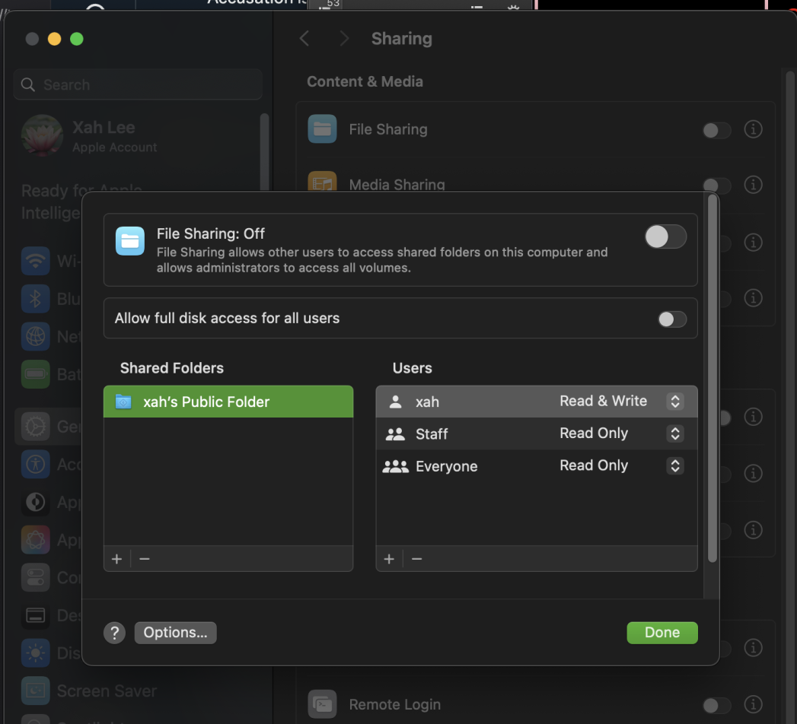Open Displays settings sun icon
This screenshot has height=724, width=797.
click(x=36, y=653)
